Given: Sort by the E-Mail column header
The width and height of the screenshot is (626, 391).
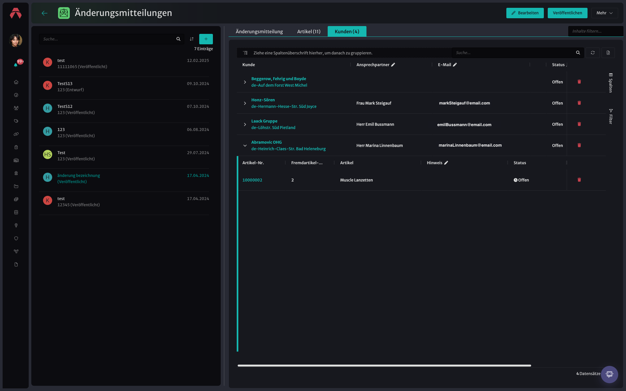Looking at the screenshot, I should point(444,65).
